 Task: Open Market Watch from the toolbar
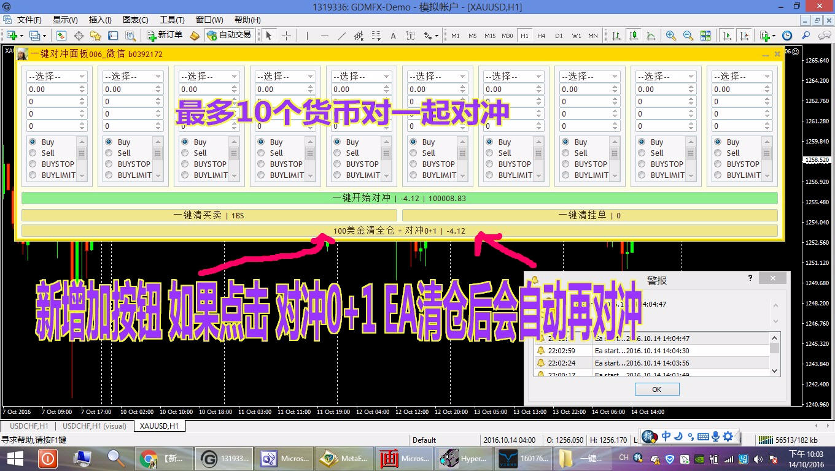(61, 36)
